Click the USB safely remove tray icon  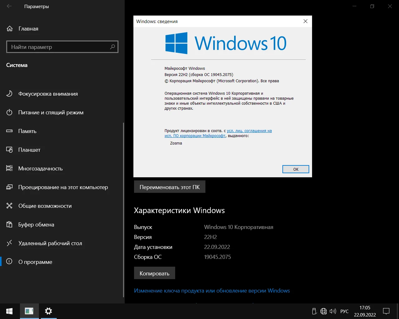click(314, 311)
